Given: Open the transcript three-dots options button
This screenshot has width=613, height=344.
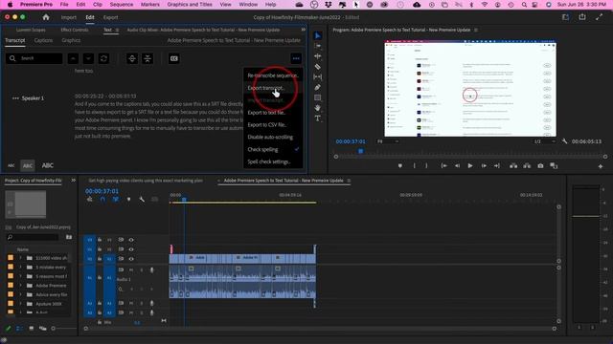Looking at the screenshot, I should [296, 58].
